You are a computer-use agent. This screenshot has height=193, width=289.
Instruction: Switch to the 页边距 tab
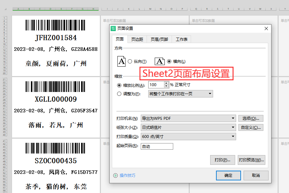pyautogui.click(x=137, y=40)
